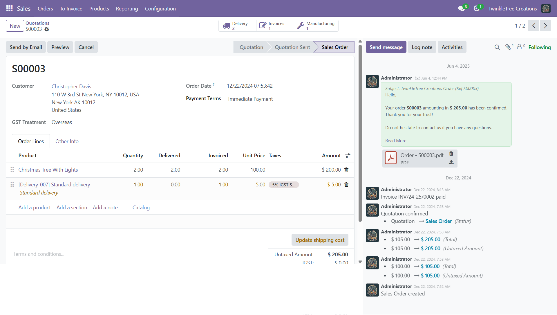Click the 5% IGST tax tag
Screen dimensions: 557x315
(284, 185)
